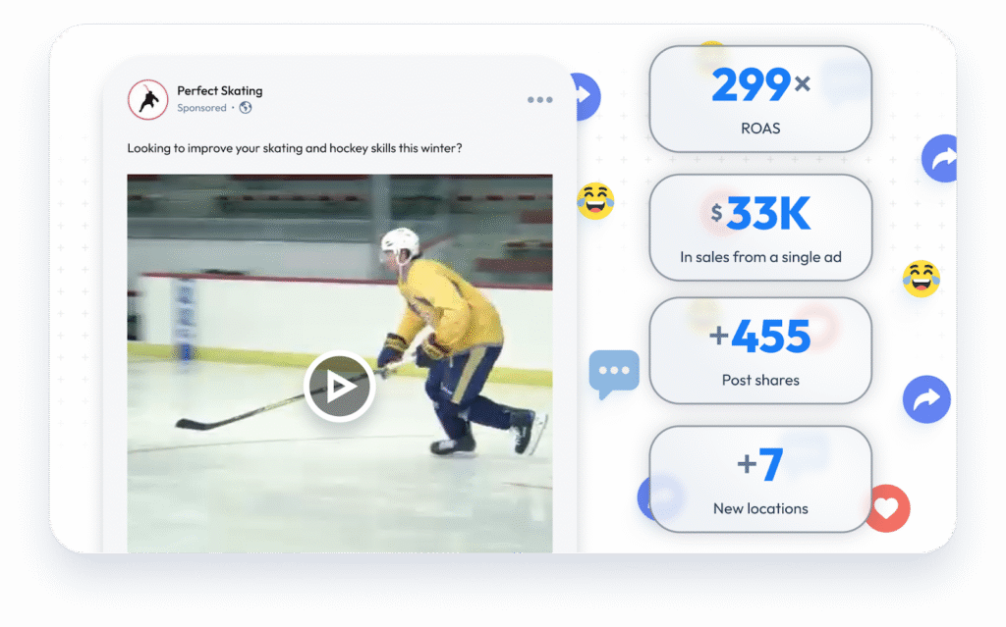Image resolution: width=1006 pixels, height=627 pixels.
Task: Click the hockey player video thumbnail
Action: [x=339, y=363]
